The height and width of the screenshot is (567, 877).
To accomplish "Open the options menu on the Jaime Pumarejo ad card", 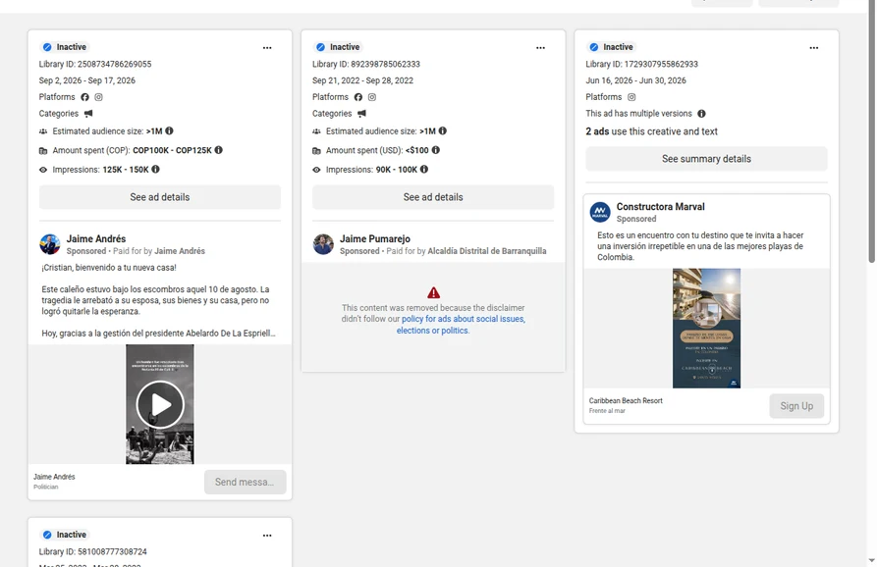I will (x=540, y=48).
